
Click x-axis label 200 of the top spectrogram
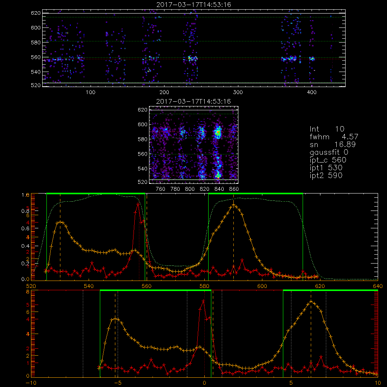pyautogui.click(x=164, y=92)
